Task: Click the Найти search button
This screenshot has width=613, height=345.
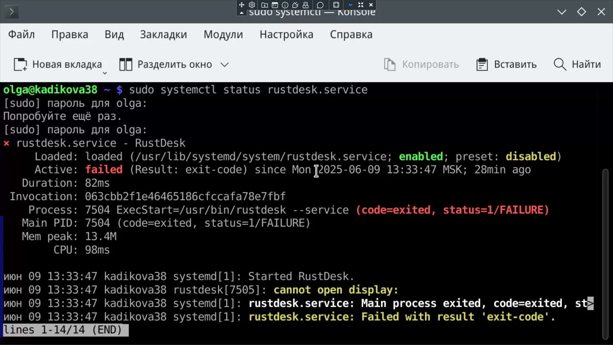Action: point(577,65)
